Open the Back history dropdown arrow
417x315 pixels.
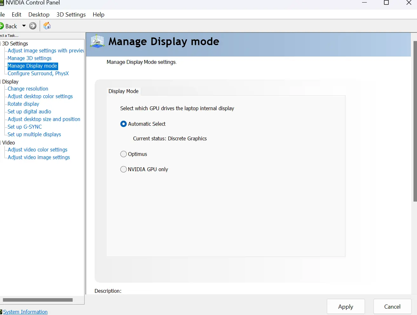click(x=24, y=26)
